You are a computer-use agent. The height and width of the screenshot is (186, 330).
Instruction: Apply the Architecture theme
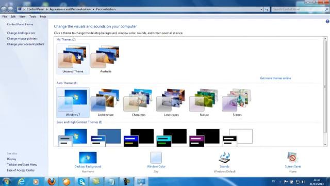(106, 102)
